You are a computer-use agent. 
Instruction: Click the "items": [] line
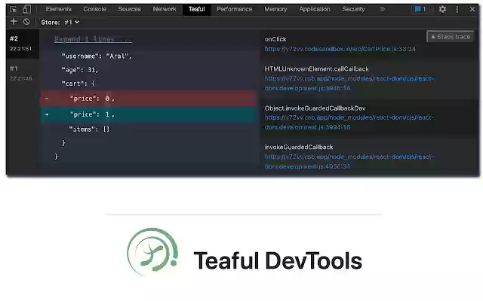point(89,129)
